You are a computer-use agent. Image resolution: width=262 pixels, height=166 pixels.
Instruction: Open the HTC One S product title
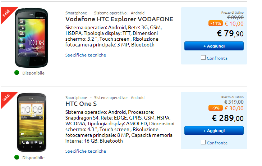pos(81,104)
